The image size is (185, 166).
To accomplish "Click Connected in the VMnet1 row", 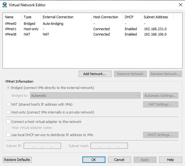I will click(101, 29).
